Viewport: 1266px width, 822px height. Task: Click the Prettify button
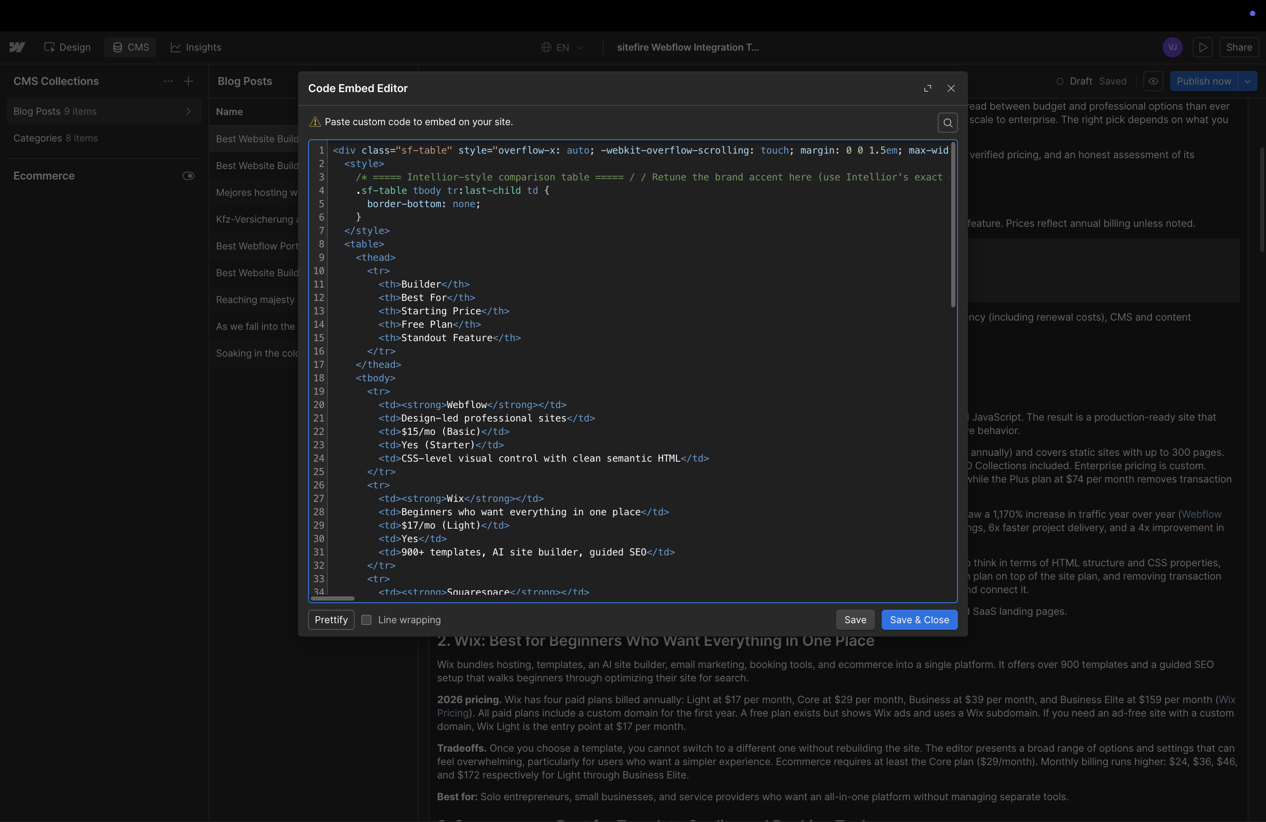click(331, 619)
